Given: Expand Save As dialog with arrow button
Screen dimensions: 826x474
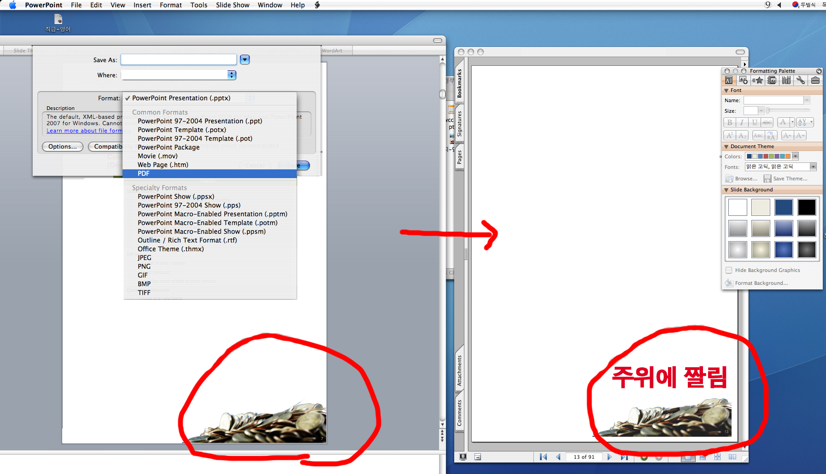Looking at the screenshot, I should click(245, 59).
